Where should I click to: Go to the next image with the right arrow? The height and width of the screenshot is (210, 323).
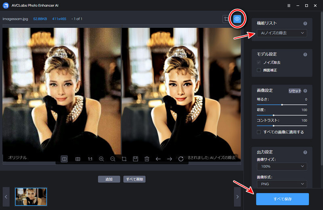170,159
